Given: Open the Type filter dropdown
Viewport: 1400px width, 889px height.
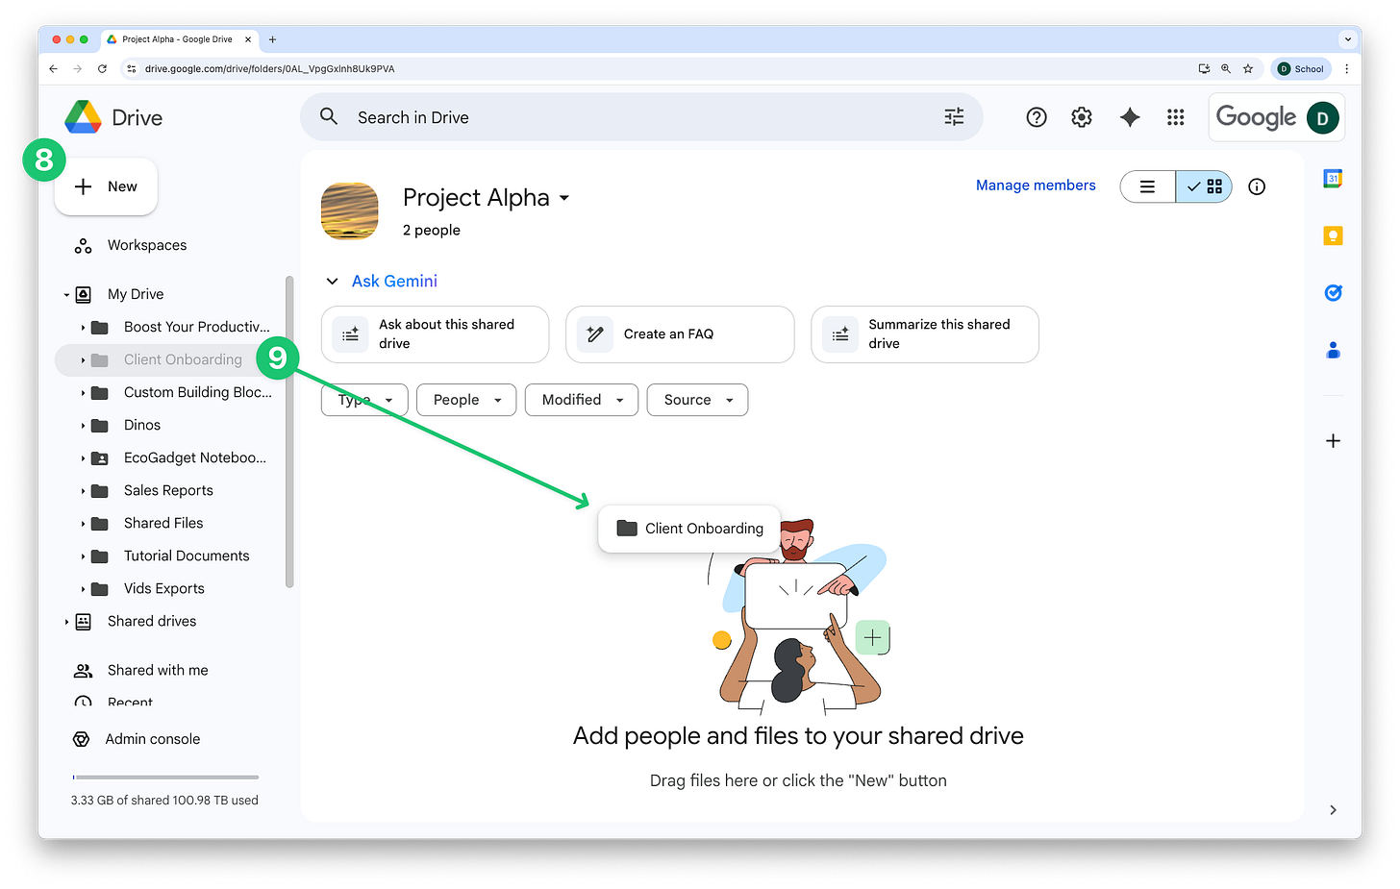Looking at the screenshot, I should pos(364,400).
